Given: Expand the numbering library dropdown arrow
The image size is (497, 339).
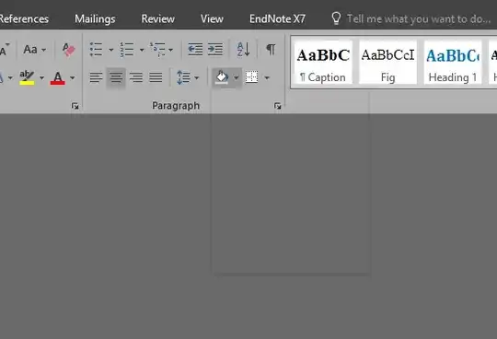Looking at the screenshot, I should (x=142, y=50).
